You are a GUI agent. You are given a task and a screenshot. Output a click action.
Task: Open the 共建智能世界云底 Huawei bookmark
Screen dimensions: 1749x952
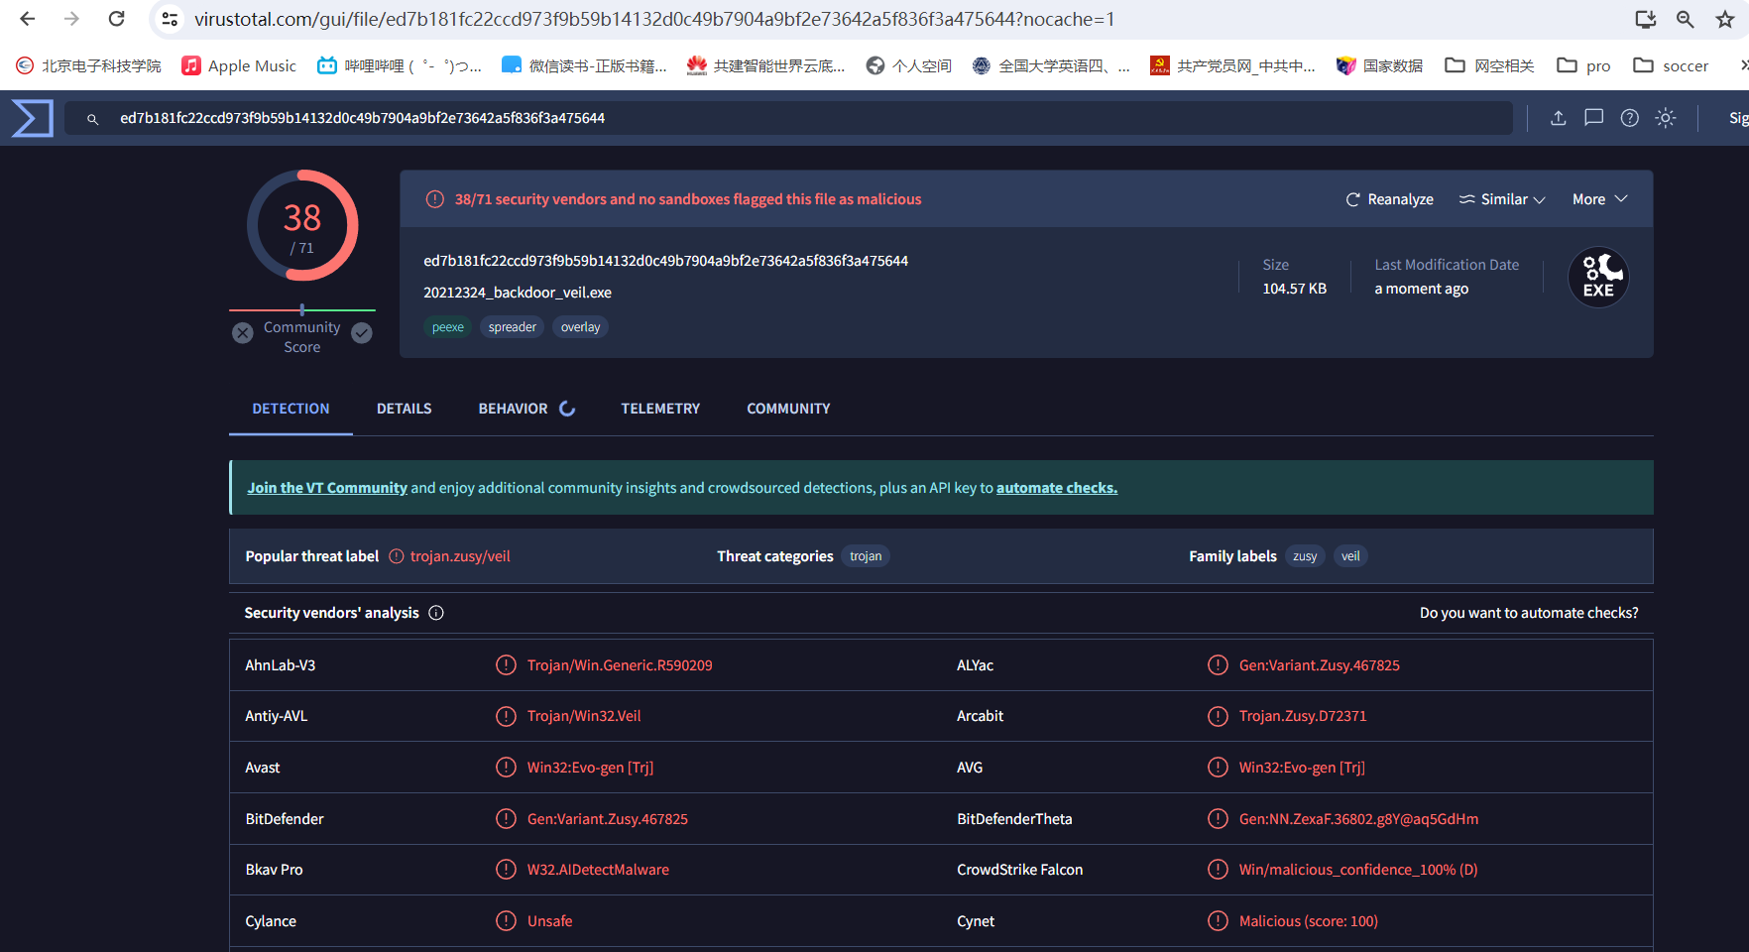tap(765, 65)
